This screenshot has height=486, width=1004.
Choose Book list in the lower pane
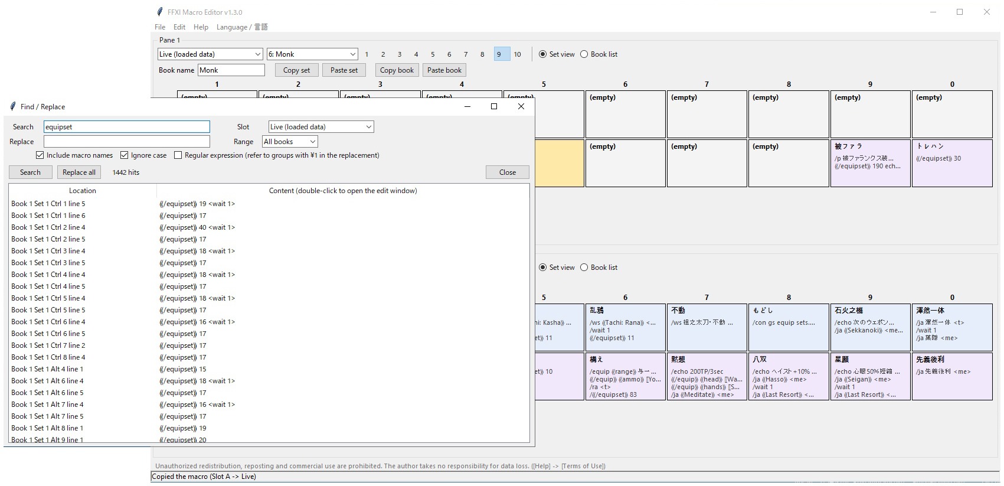pos(584,268)
